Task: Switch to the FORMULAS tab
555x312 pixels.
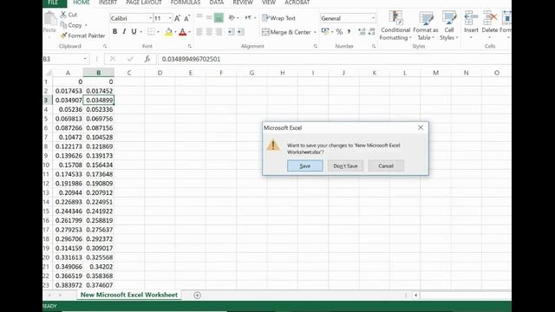Action: pos(185,3)
